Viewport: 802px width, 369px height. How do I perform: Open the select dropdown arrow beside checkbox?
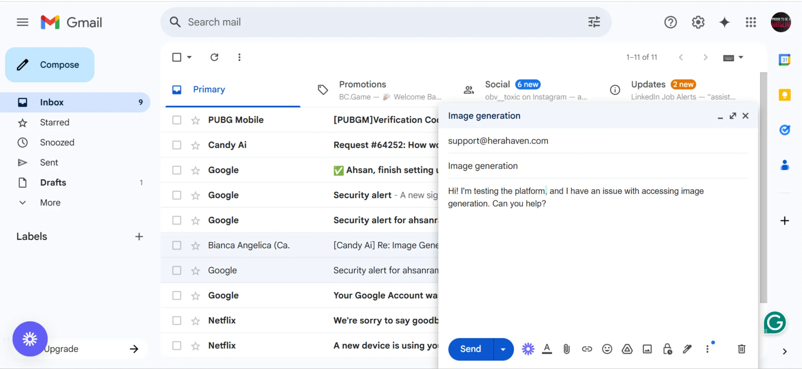coord(189,57)
